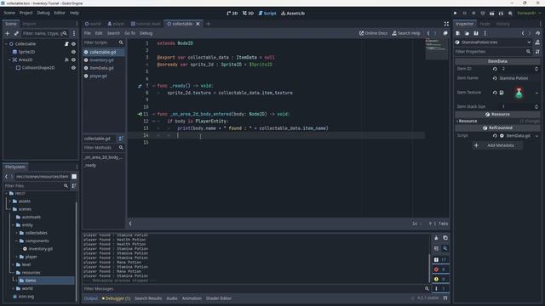Switch to the History dock tab
This screenshot has height=306, width=545.
pos(502,24)
